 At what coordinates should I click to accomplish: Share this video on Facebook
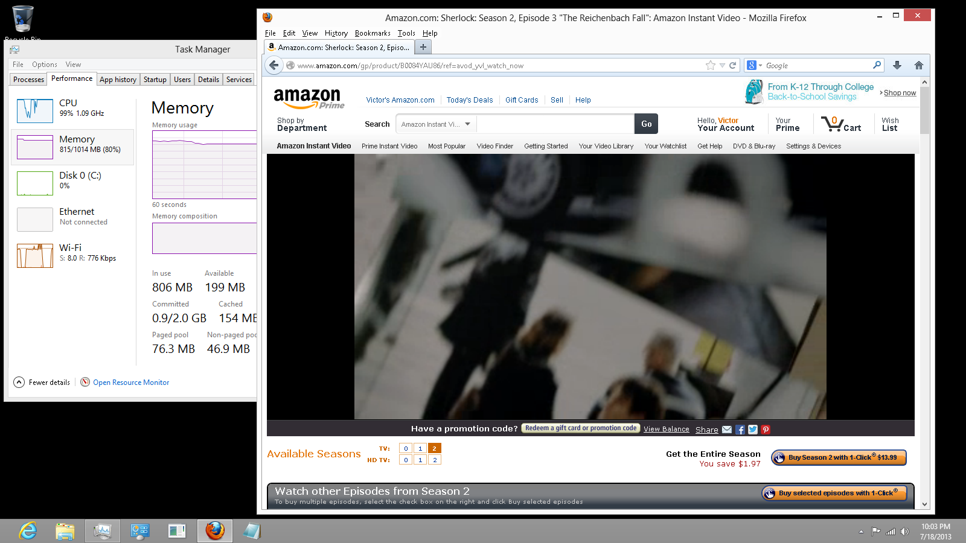(x=740, y=430)
